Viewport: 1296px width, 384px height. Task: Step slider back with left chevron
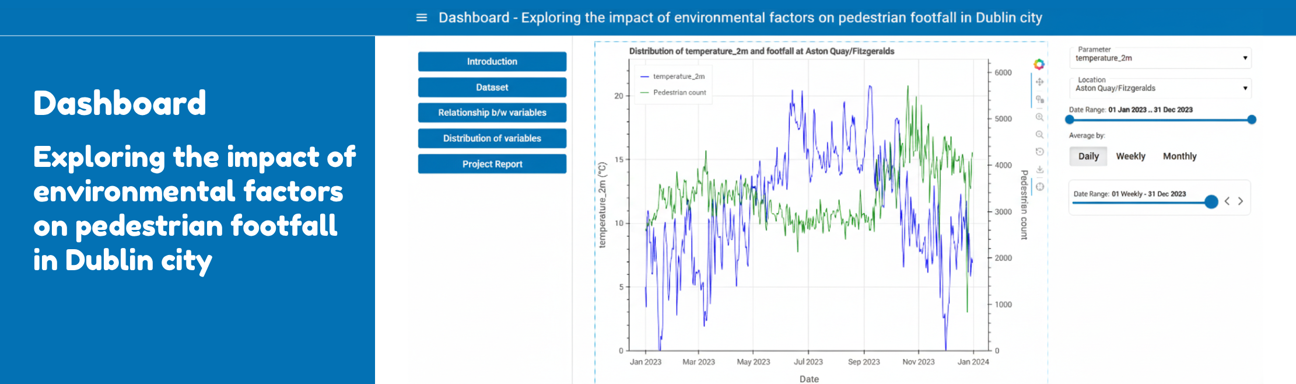click(x=1227, y=201)
